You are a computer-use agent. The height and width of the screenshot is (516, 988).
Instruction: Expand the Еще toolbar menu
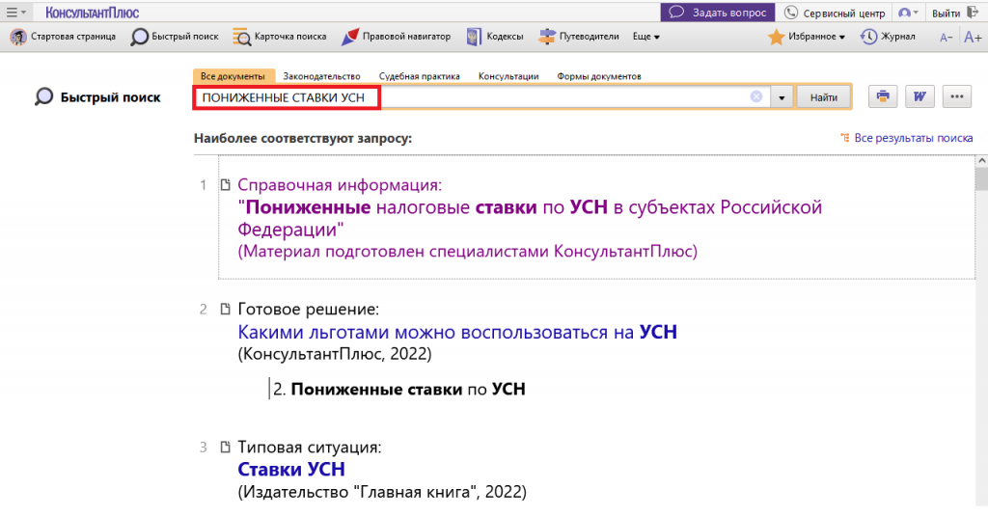tap(645, 37)
